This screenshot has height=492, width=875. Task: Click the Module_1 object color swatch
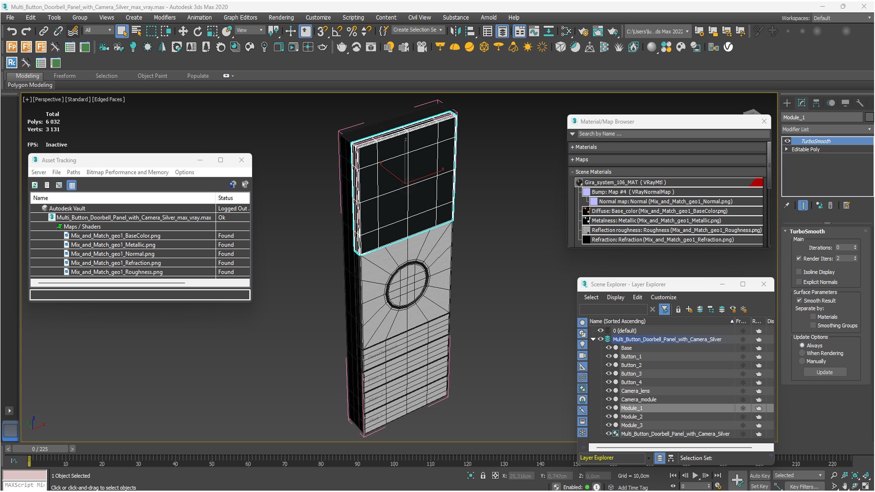pyautogui.click(x=869, y=118)
